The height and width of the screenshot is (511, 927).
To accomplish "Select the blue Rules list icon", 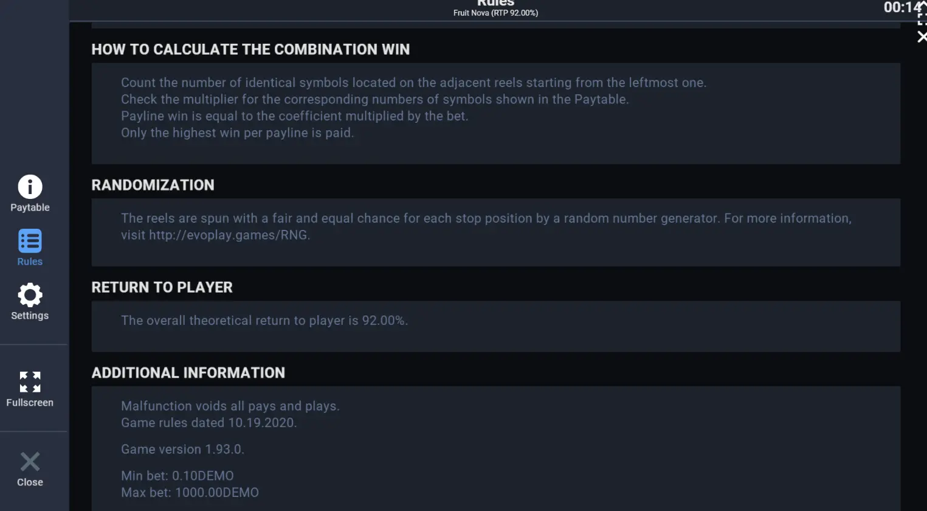I will coord(30,241).
